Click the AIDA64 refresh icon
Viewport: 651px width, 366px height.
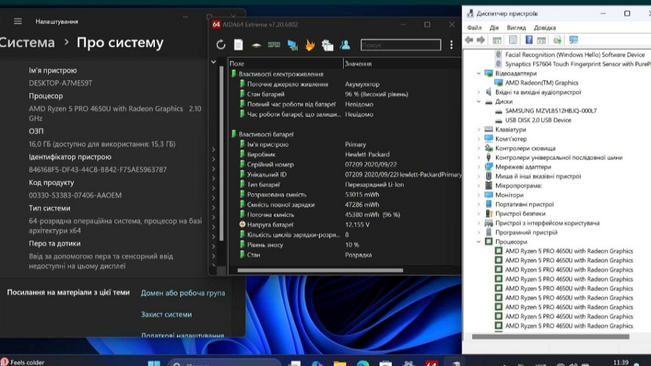[221, 45]
